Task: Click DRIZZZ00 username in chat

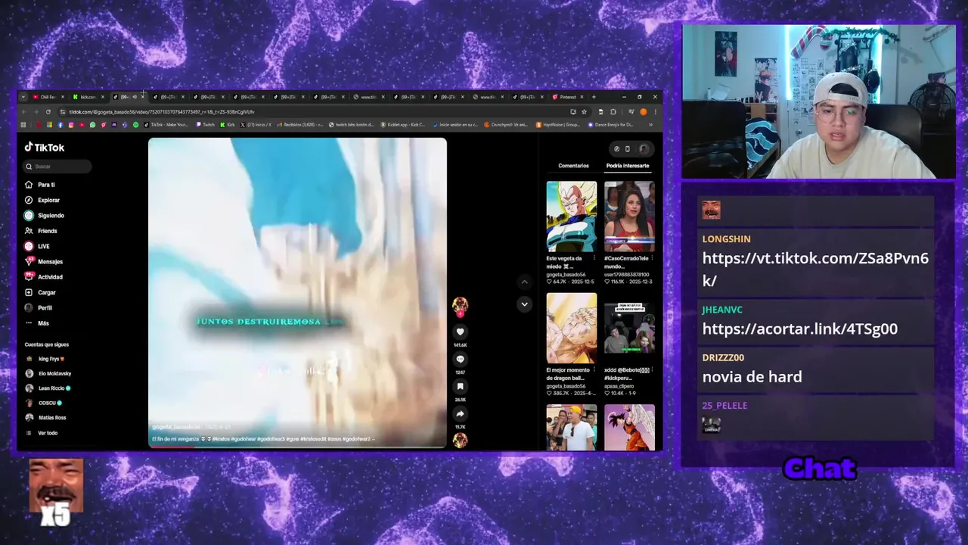Action: tap(723, 357)
